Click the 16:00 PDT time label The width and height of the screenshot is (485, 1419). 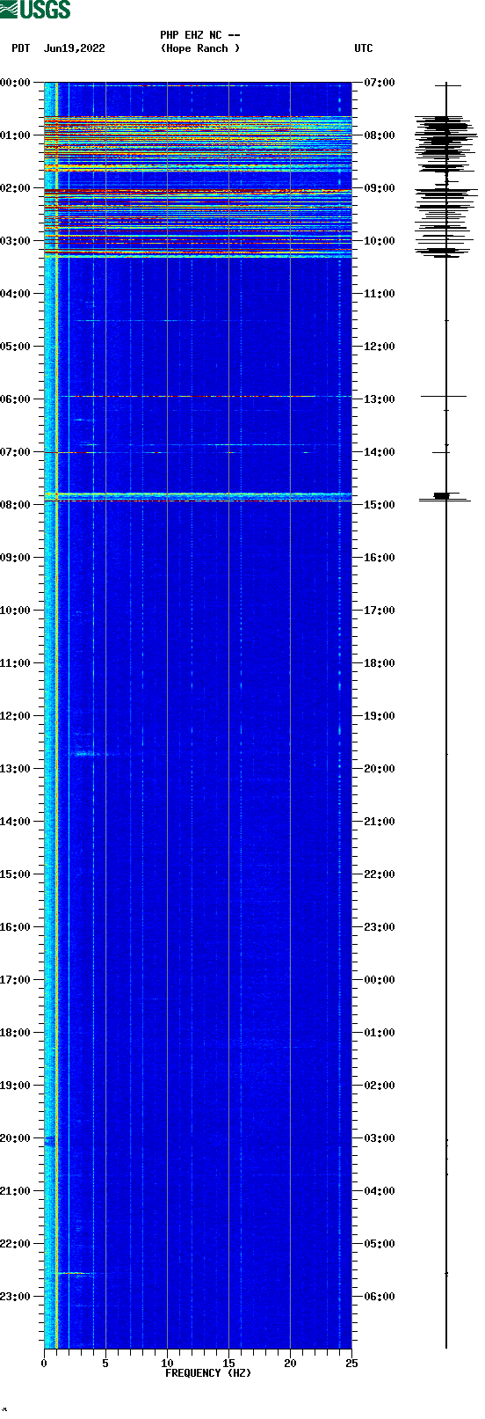click(x=16, y=927)
